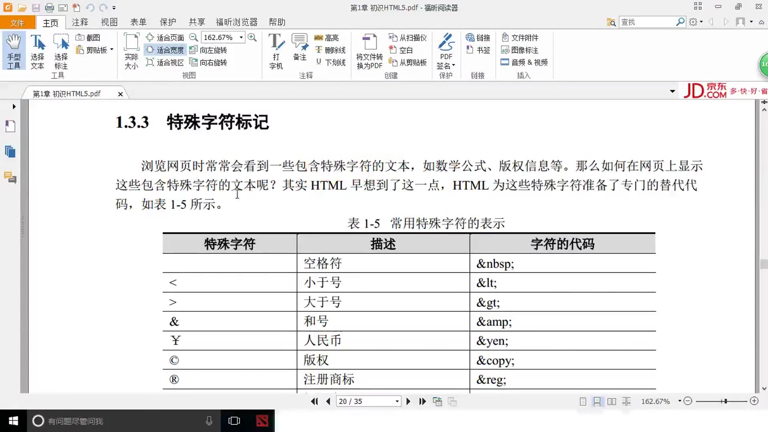This screenshot has height=432, width=768.
Task: Switch to single page view mode
Action: click(583, 401)
